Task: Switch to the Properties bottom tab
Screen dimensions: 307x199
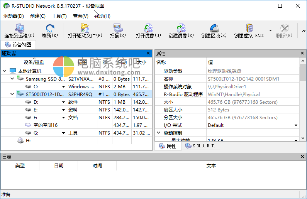Action: click(168, 146)
